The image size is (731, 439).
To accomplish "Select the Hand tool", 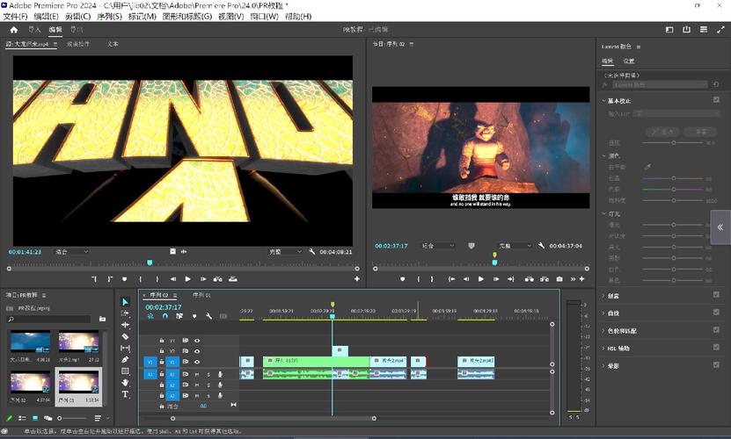I will point(125,383).
